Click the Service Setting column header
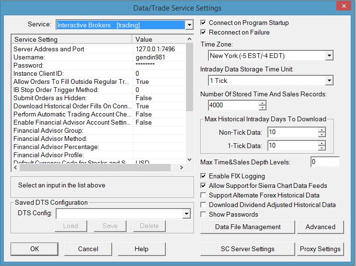Image resolution: width=356 pixels, height=266 pixels. click(72, 39)
